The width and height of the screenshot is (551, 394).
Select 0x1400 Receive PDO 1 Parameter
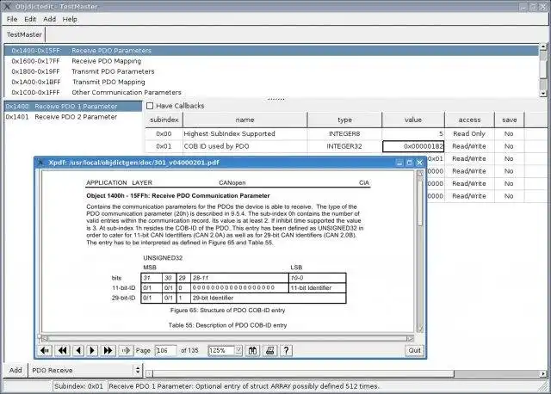tap(73, 106)
